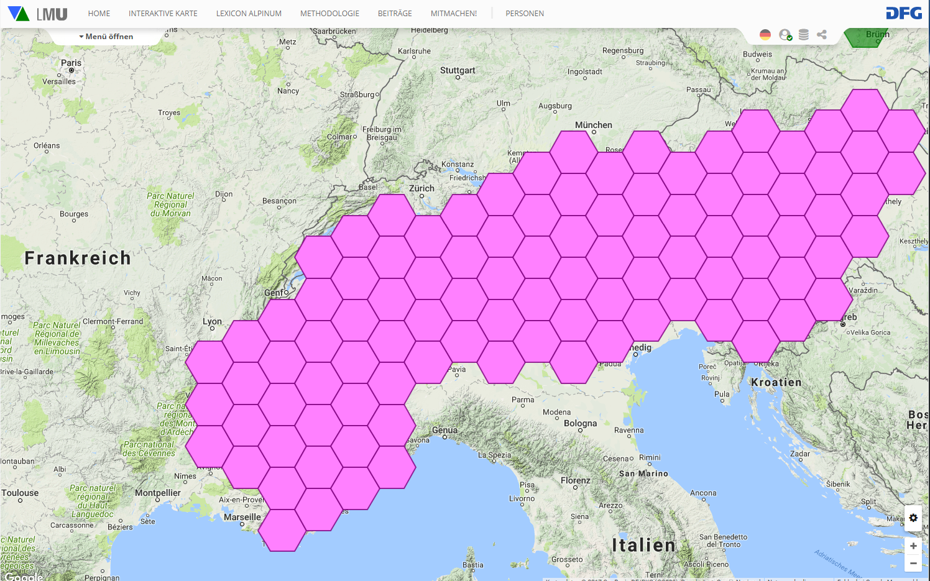Image resolution: width=930 pixels, height=581 pixels.
Task: Open the PERSONEN link
Action: point(525,14)
